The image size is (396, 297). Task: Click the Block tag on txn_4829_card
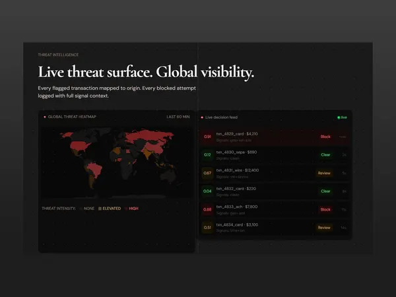click(x=325, y=137)
